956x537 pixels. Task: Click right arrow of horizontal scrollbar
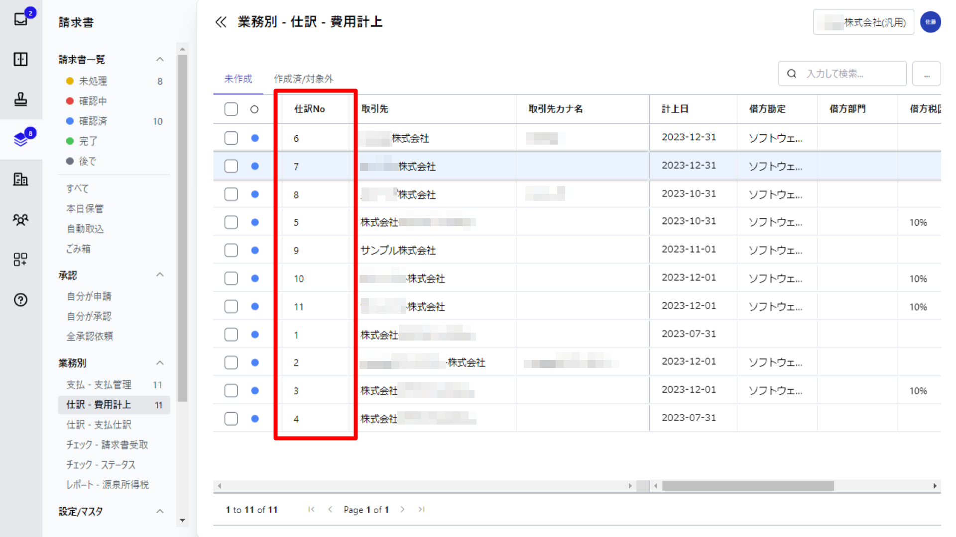935,486
